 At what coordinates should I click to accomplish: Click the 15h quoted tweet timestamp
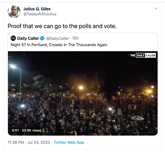click(x=75, y=38)
